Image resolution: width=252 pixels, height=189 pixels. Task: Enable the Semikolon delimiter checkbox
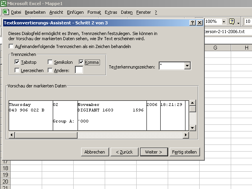click(x=50, y=62)
